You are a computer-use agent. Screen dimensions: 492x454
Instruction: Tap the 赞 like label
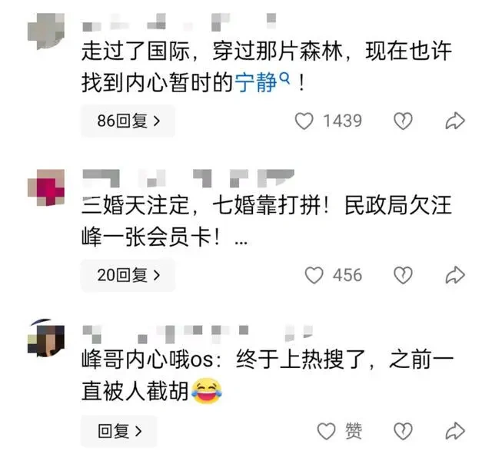click(354, 431)
